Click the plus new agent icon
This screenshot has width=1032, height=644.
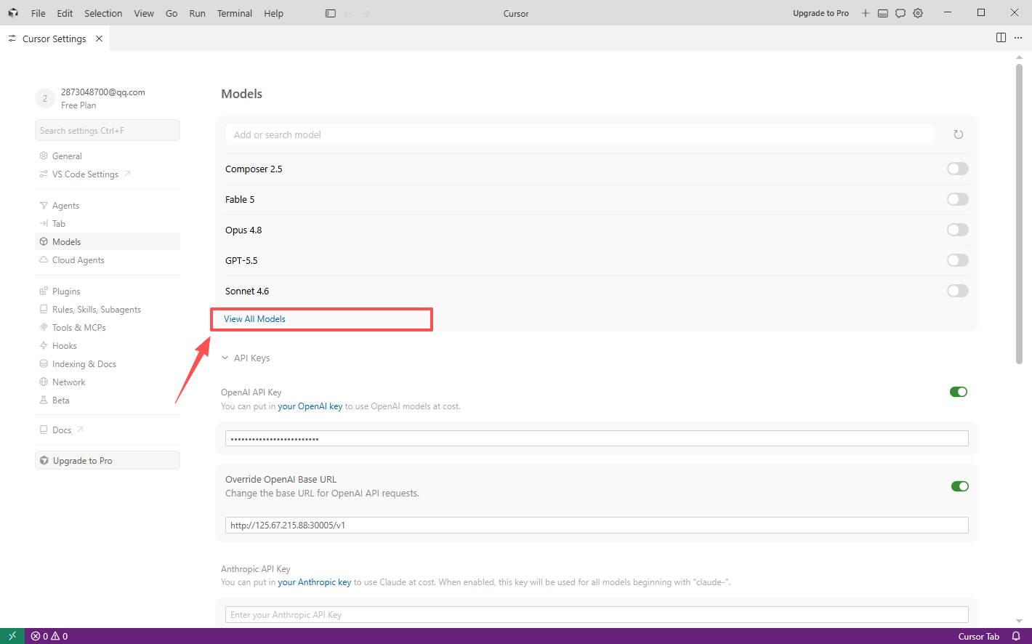pyautogui.click(x=866, y=13)
